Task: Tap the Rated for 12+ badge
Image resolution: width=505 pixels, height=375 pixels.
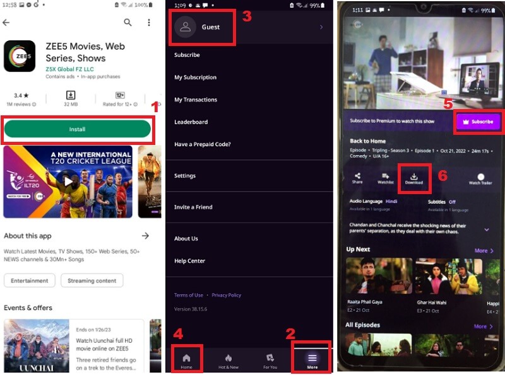Action: click(x=120, y=95)
